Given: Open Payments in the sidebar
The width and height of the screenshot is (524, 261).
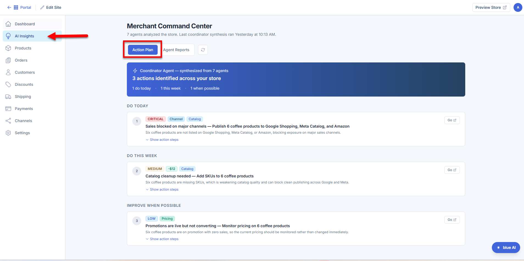Looking at the screenshot, I should [32, 109].
